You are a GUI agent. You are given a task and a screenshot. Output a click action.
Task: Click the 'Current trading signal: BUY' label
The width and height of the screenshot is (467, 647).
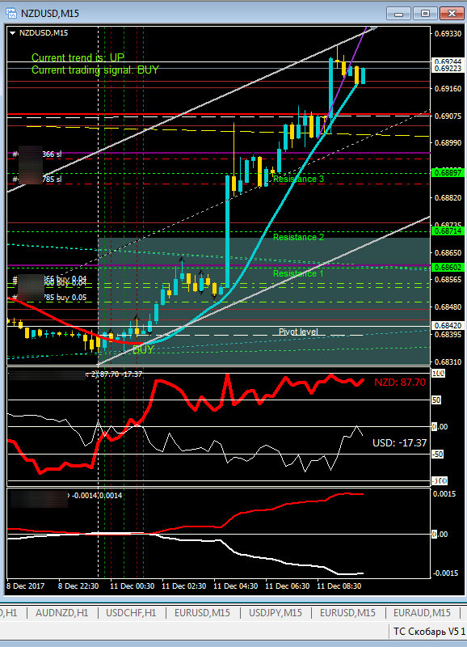pos(95,70)
